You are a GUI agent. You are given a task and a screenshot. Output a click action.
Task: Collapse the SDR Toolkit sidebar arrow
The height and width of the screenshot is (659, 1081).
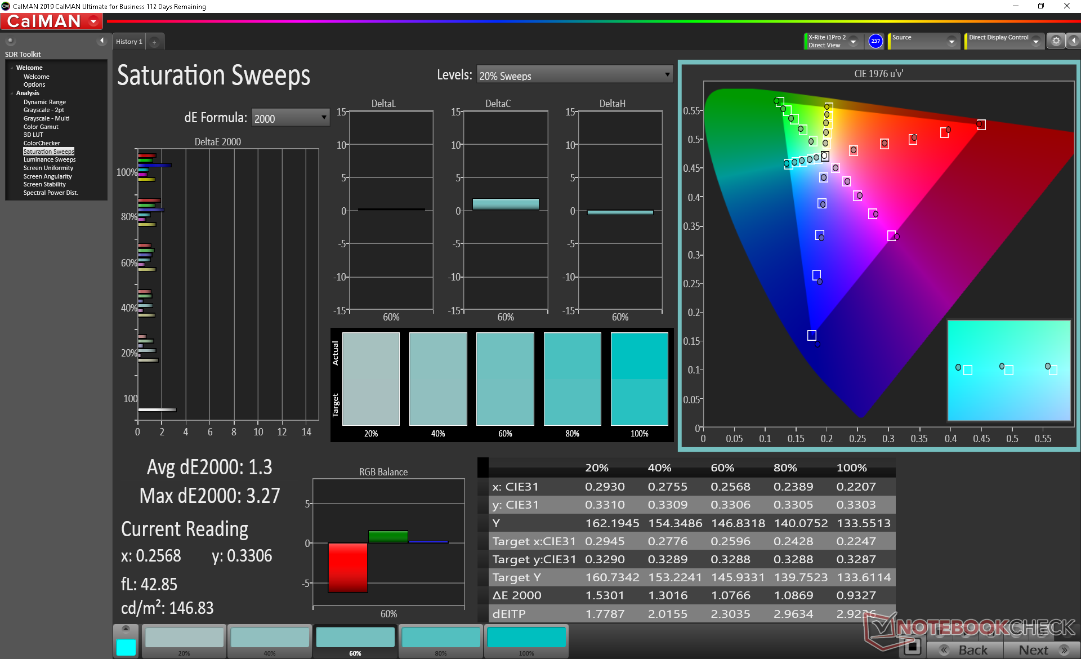point(102,41)
